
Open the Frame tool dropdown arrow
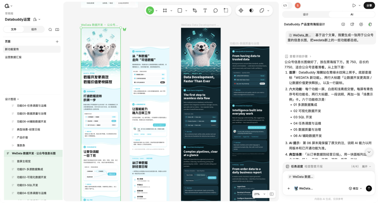(171, 10)
